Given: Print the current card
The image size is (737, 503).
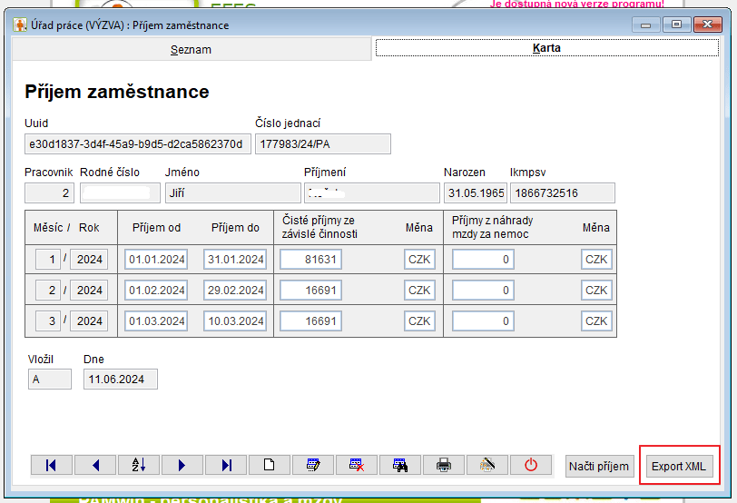Looking at the screenshot, I should pyautogui.click(x=444, y=466).
